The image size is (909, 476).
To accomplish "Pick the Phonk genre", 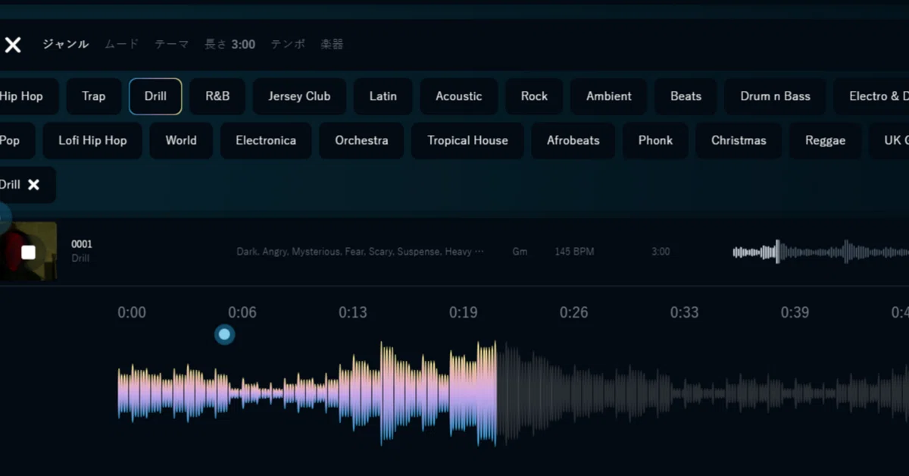I will [655, 140].
